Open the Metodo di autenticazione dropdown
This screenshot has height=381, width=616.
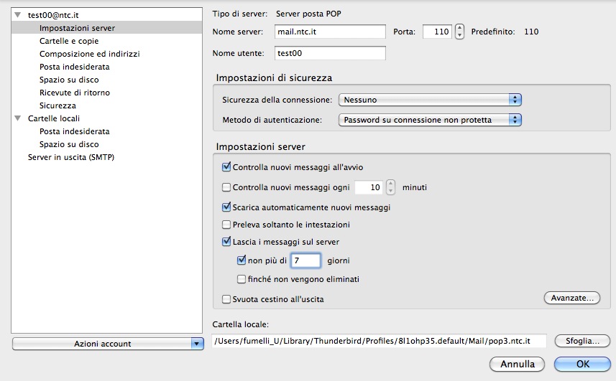pos(429,120)
